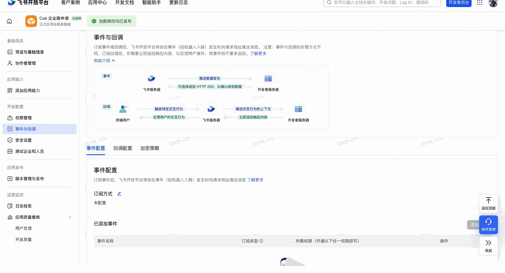505x273 pixels.
Task: Click 了解更多 link in 事件配置 section
Action: [x=255, y=180]
